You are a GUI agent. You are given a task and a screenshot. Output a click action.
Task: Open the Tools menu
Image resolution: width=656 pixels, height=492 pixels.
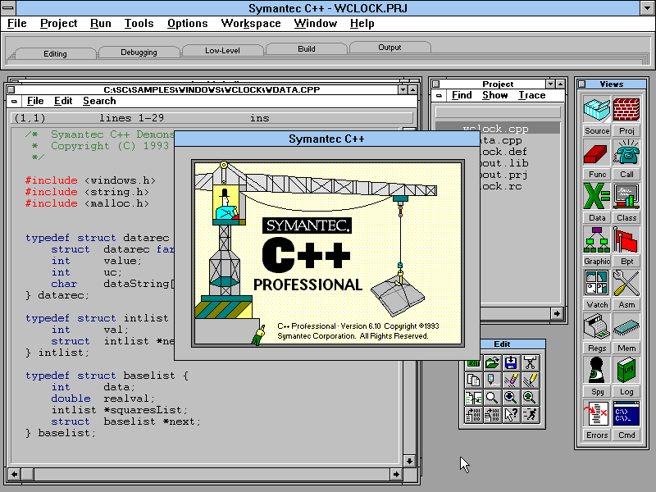pyautogui.click(x=139, y=24)
